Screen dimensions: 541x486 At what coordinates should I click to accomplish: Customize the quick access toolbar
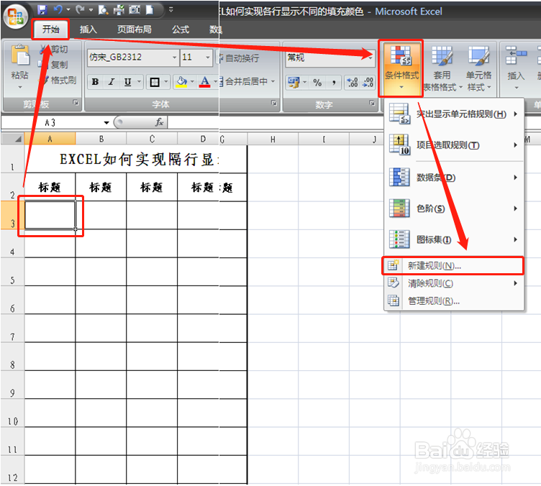(x=171, y=9)
